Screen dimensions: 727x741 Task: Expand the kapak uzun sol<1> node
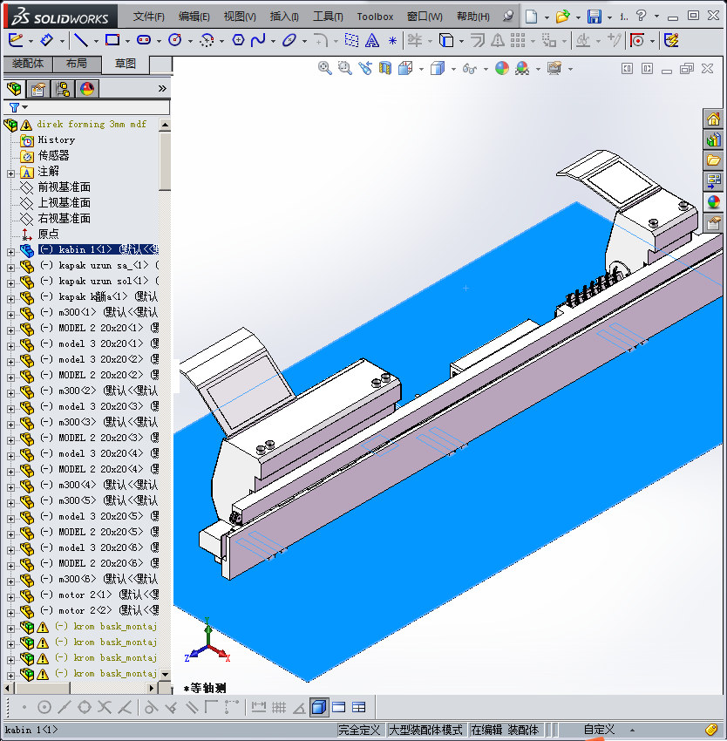[10, 283]
